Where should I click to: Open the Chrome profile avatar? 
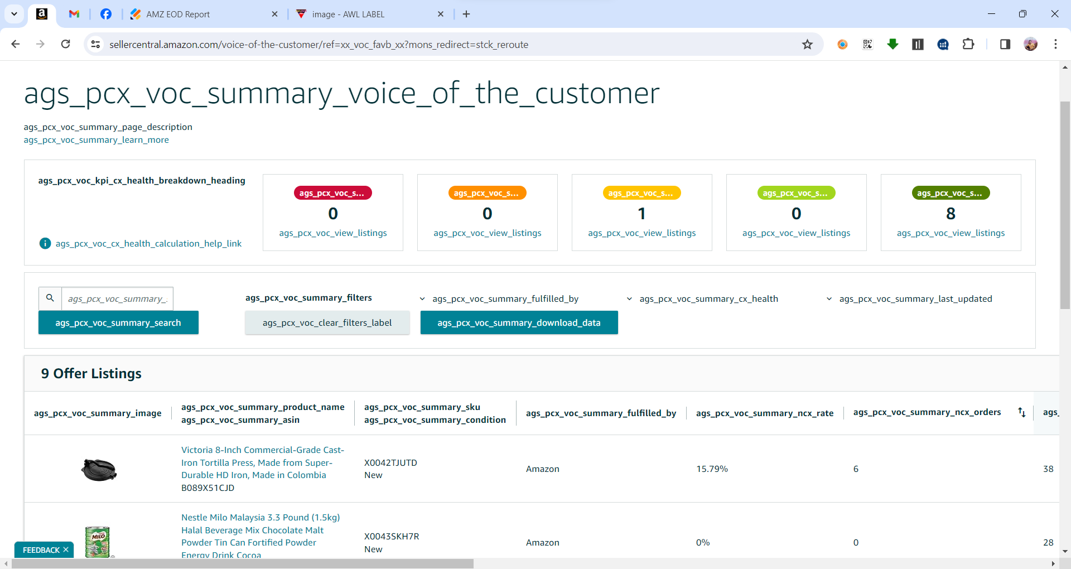1031,44
